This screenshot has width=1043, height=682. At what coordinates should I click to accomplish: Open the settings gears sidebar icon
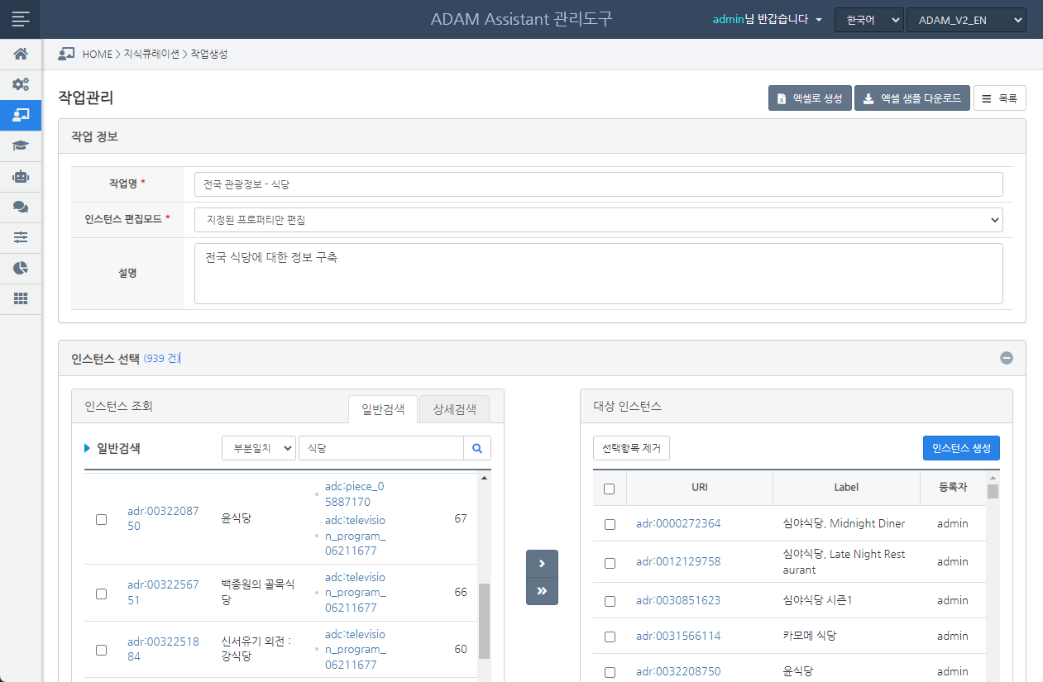coord(21,84)
